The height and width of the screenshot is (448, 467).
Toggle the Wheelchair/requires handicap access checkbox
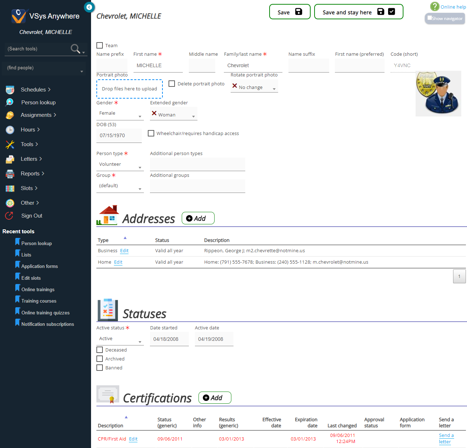(151, 133)
